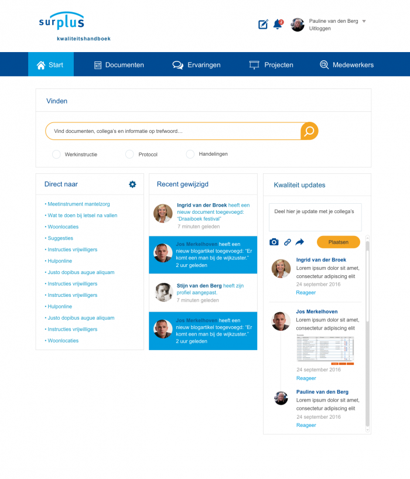Select the Protocol radio button
Viewport: 410px width, 479px height.
(x=129, y=154)
